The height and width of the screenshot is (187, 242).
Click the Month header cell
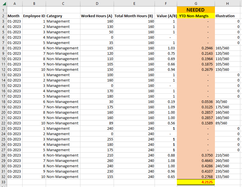click(15, 16)
